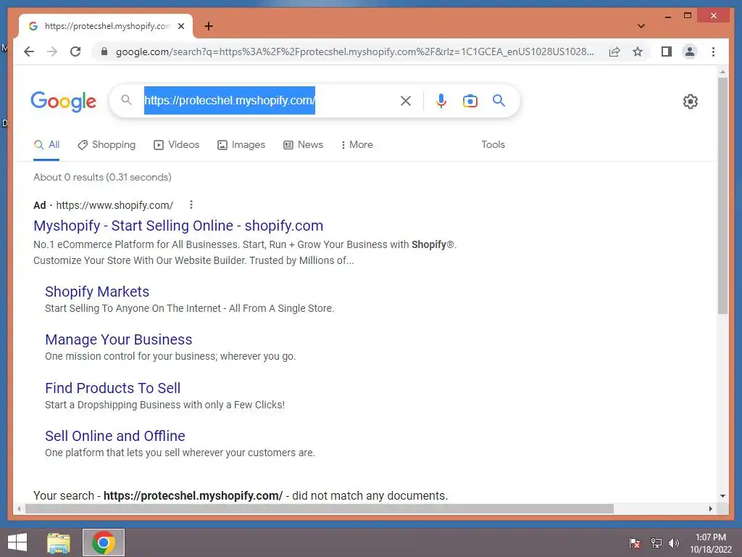The image size is (742, 557).
Task: Switch to News results
Action: point(303,144)
